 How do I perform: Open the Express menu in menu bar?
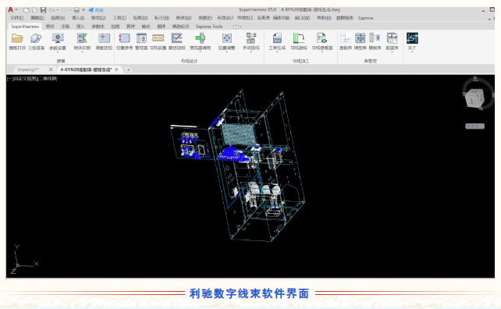[365, 18]
